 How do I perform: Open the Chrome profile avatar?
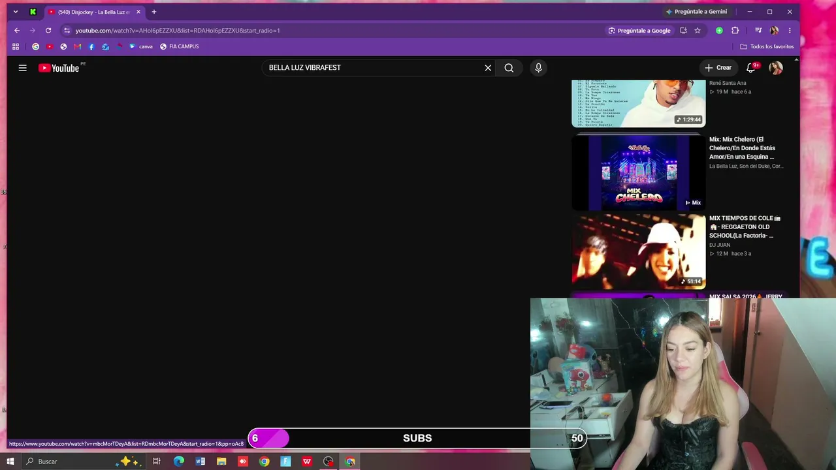tap(774, 31)
